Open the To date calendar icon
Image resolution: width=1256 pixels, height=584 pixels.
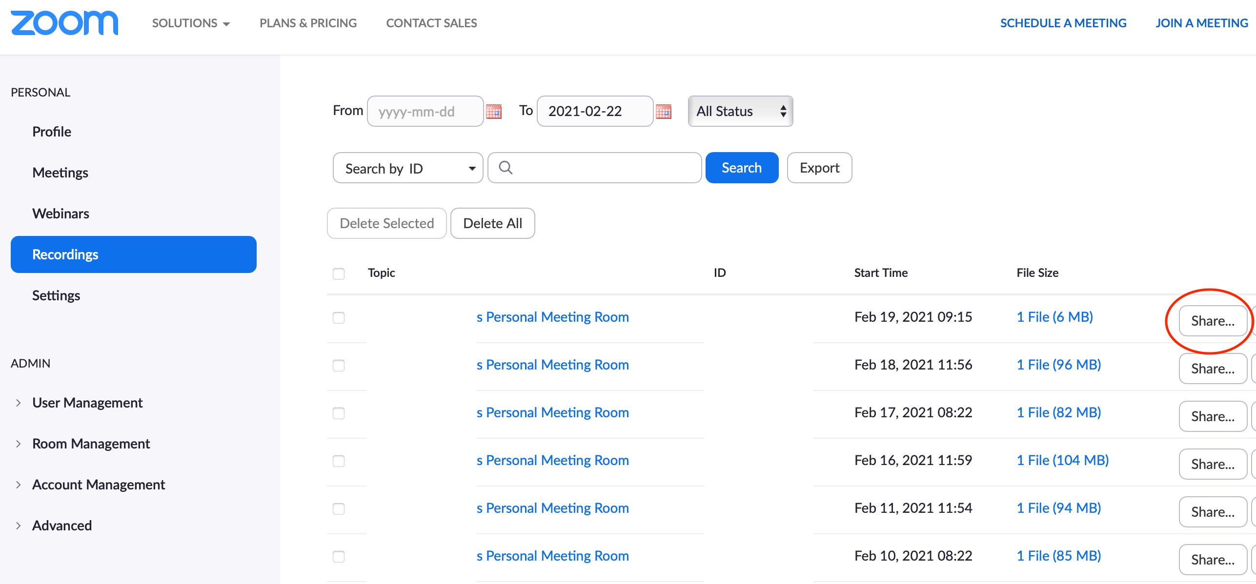pos(664,112)
